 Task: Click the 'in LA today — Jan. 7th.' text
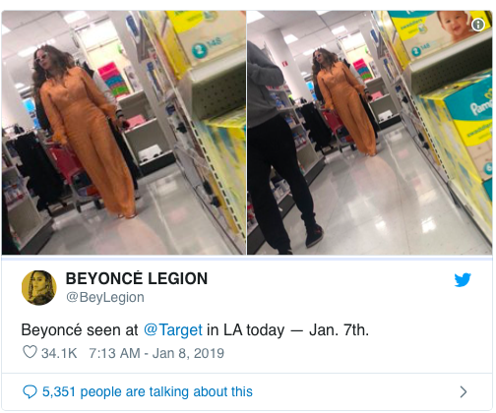(287, 329)
